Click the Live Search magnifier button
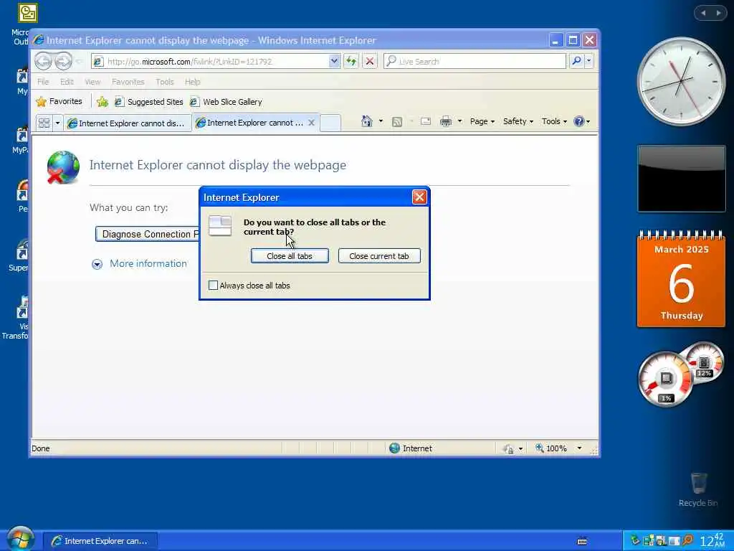The height and width of the screenshot is (551, 734). point(577,61)
